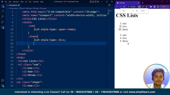
Task: Select the CSS Lists browser tab
Action: point(127,3)
